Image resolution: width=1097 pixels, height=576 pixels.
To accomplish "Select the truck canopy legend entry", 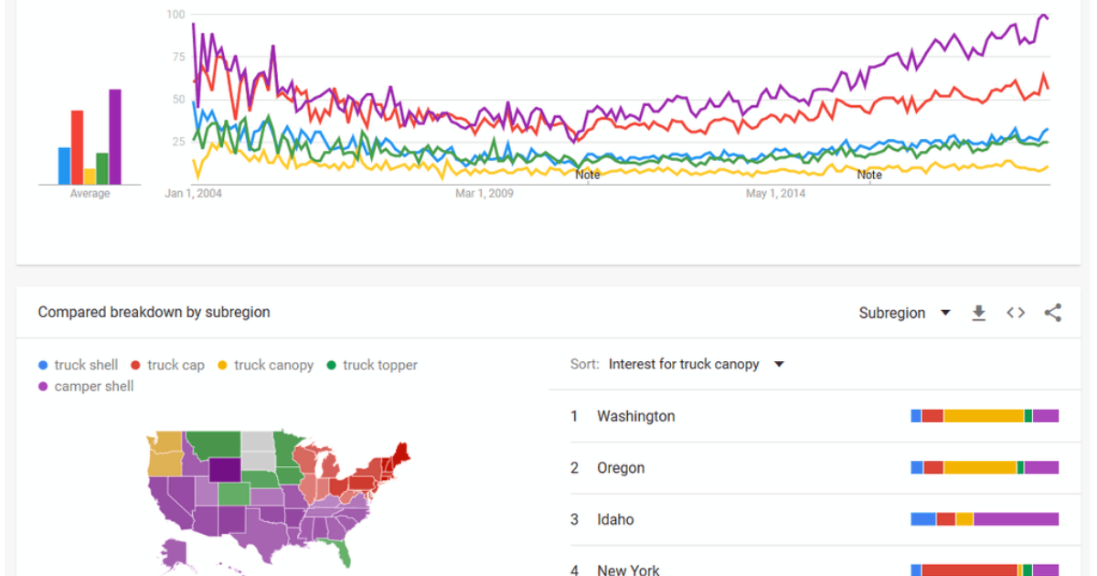I will click(x=272, y=365).
